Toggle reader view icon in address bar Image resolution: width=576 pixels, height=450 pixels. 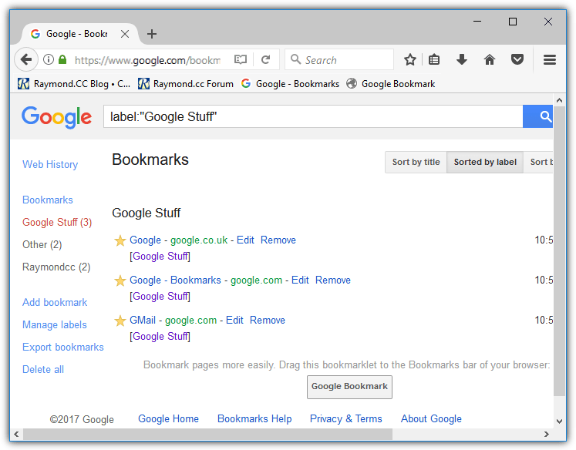pos(241,59)
